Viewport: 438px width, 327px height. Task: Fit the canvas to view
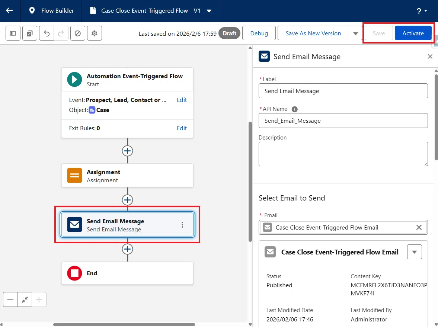(25, 299)
